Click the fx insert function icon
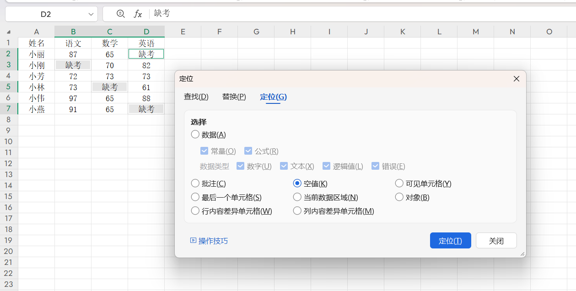576x291 pixels. [137, 14]
